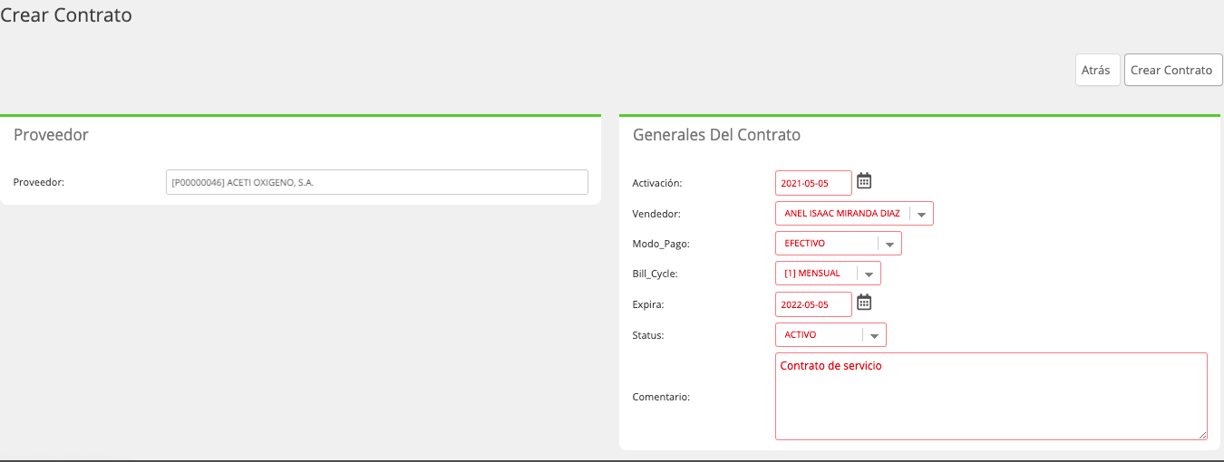Expand the Vendedor dropdown arrow

click(x=921, y=214)
